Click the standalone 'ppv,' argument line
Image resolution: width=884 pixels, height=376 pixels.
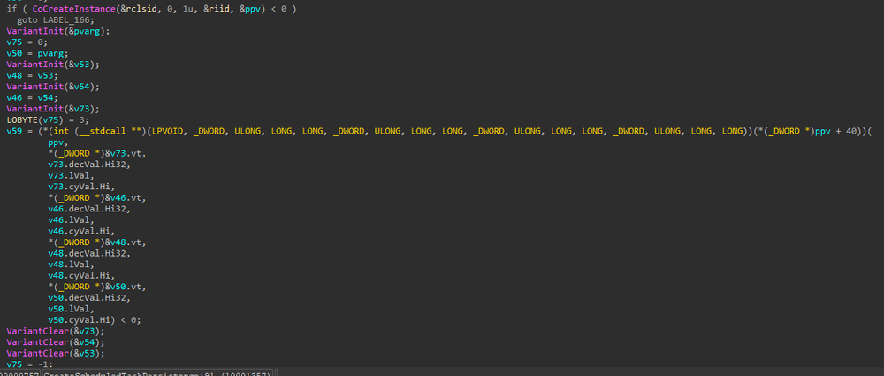click(57, 142)
